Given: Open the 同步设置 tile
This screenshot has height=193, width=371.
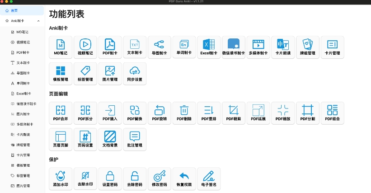Looking at the screenshot, I should [x=135, y=73].
